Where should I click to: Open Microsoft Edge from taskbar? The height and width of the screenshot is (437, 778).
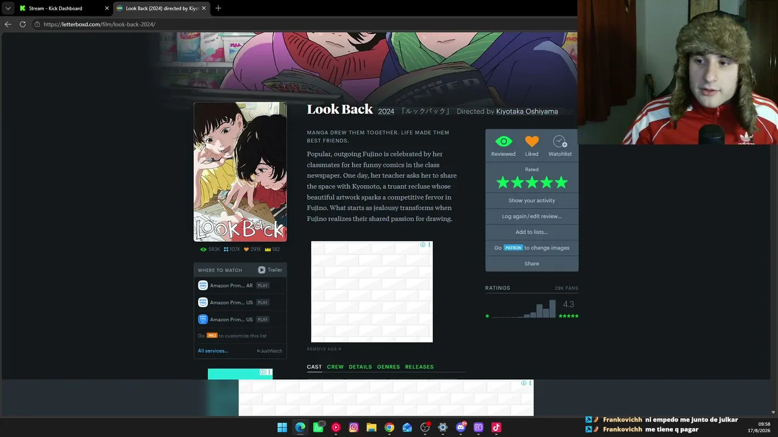pos(300,427)
